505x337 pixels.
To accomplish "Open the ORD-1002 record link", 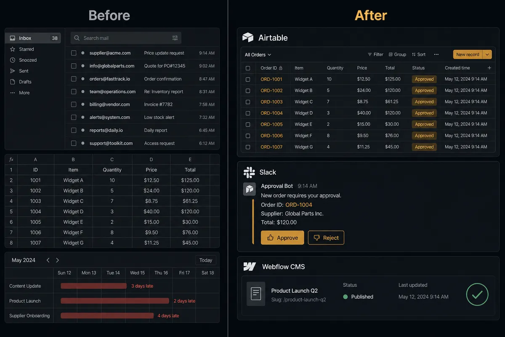I will pos(271,91).
